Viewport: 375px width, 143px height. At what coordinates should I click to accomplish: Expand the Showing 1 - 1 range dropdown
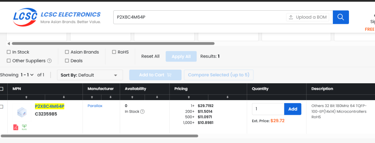pos(27,75)
